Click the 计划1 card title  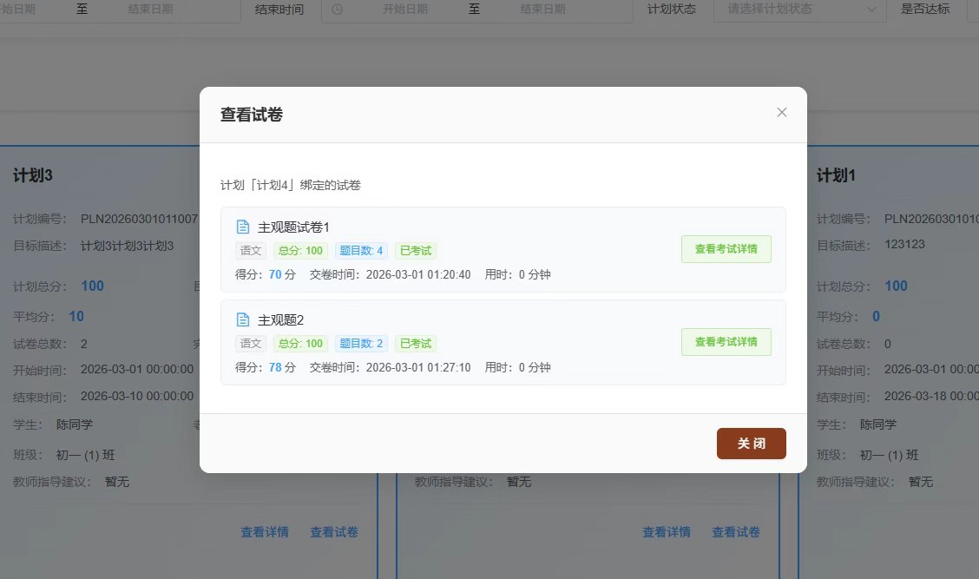836,175
